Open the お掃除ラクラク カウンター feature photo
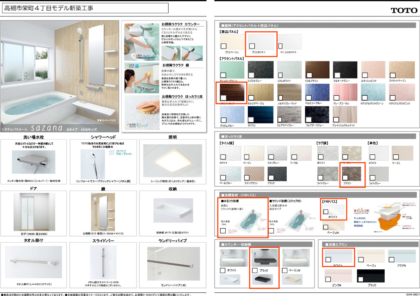Image resolution: width=420 pixels, height=296 pixels. tap(142, 42)
